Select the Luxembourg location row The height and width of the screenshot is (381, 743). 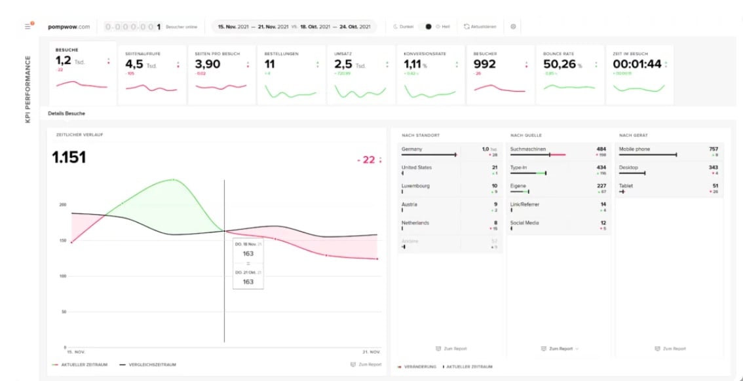449,189
